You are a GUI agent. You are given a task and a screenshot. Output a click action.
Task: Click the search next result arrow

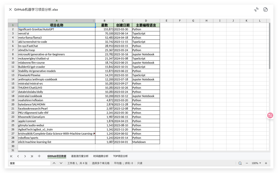pyautogui.click(x=61, y=163)
